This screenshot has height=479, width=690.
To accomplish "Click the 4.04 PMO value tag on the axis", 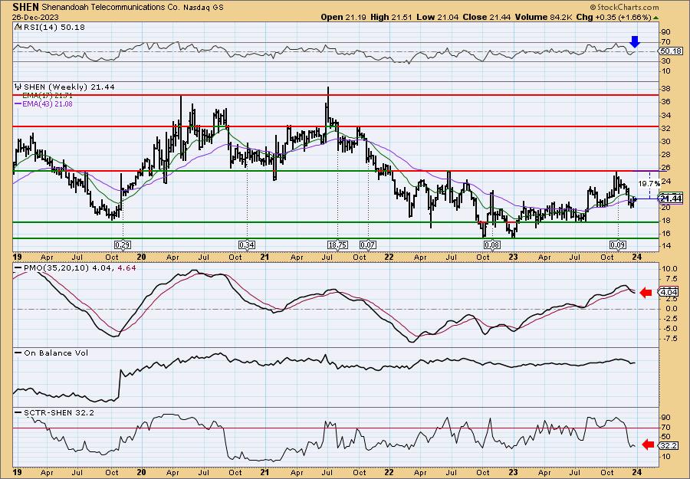I will click(670, 292).
